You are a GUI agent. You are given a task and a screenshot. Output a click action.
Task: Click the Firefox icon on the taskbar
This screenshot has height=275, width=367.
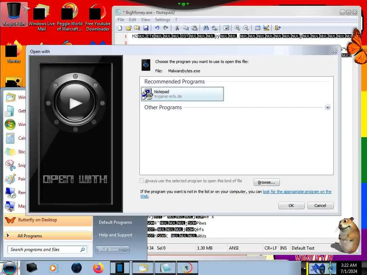click(x=99, y=268)
